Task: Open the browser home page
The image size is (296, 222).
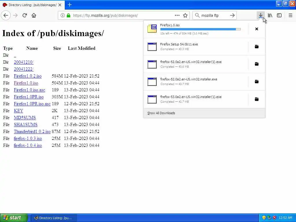Action: 34,15
